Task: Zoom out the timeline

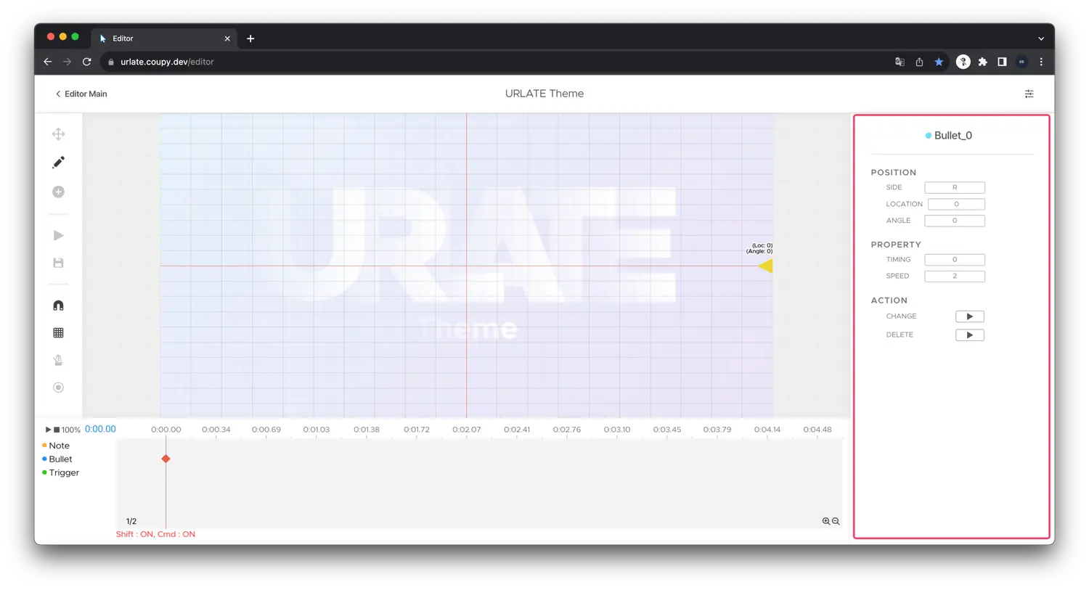Action: (836, 521)
